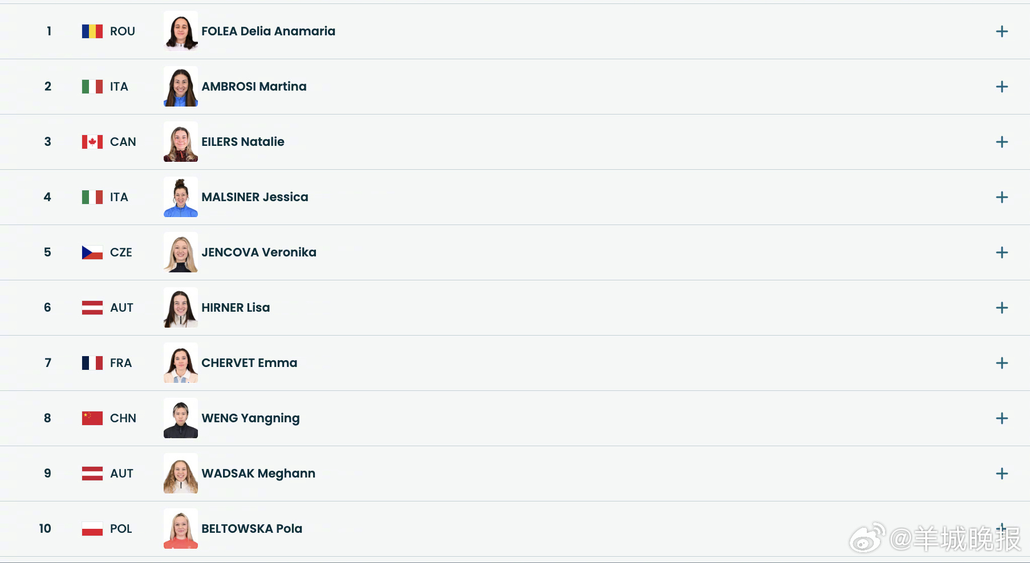Click the Poland flag icon

pos(92,529)
